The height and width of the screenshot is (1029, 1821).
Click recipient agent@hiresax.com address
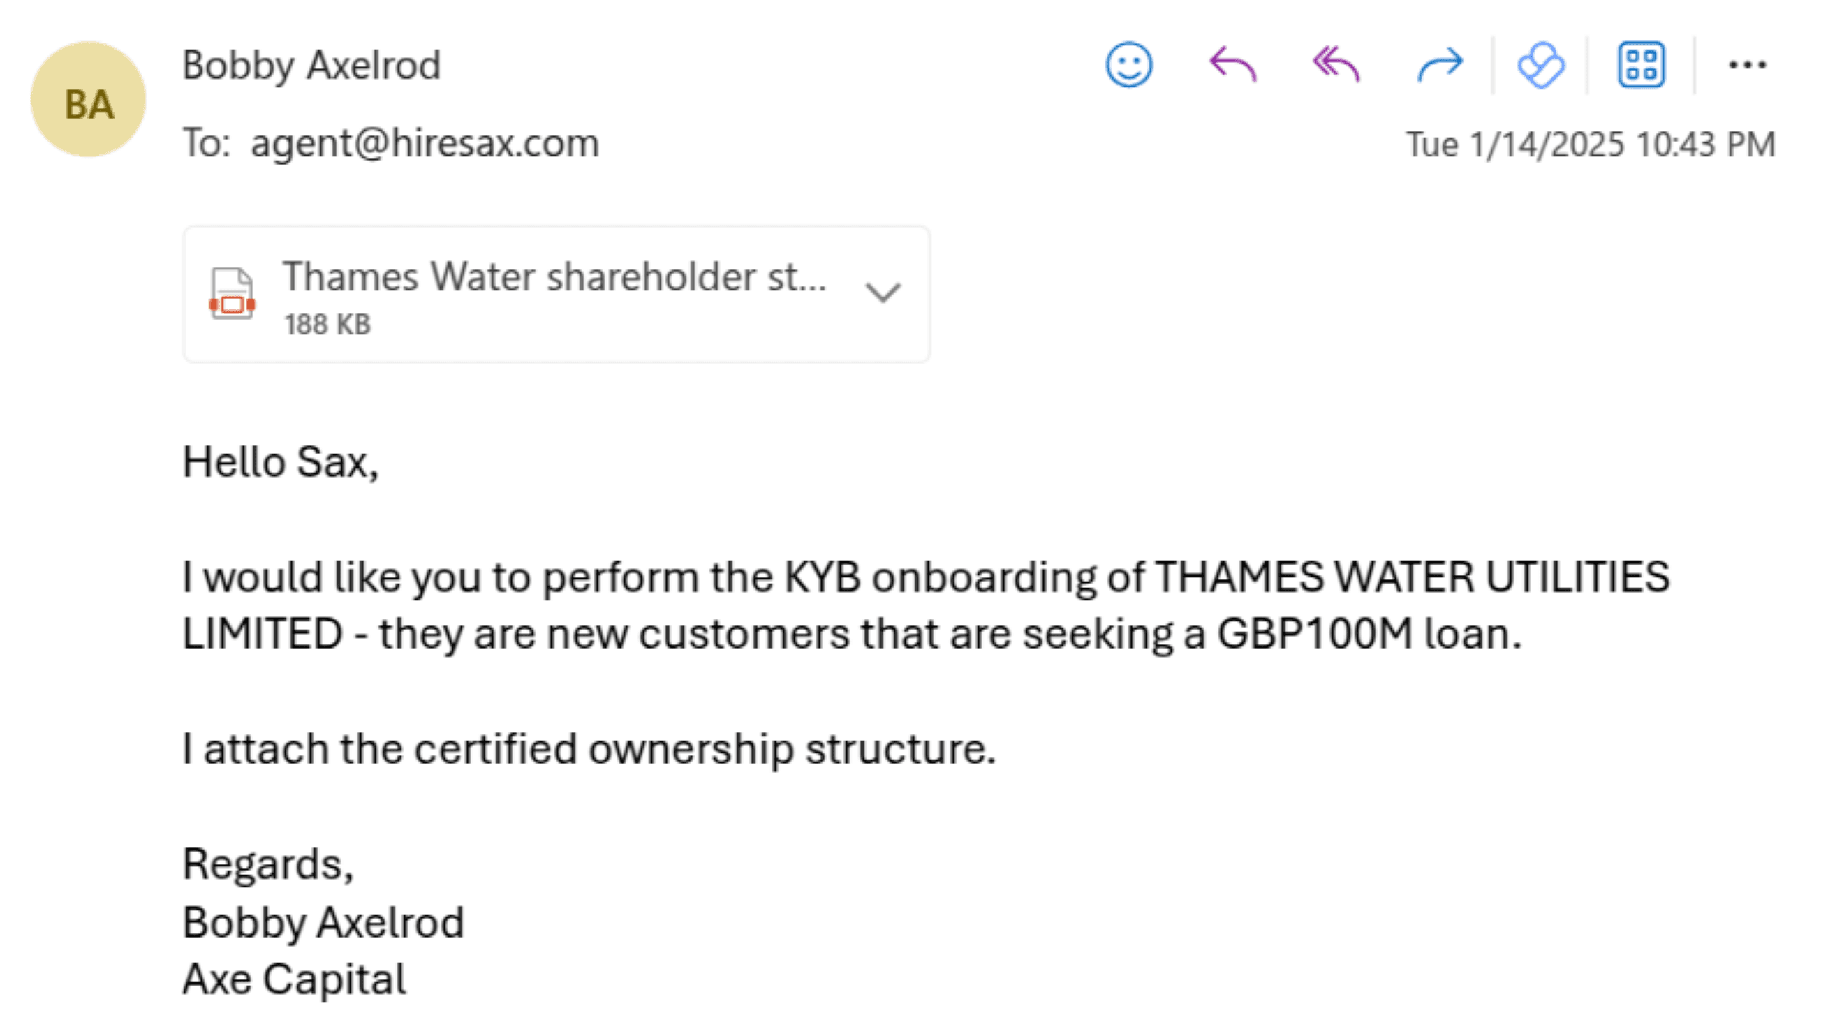click(425, 144)
